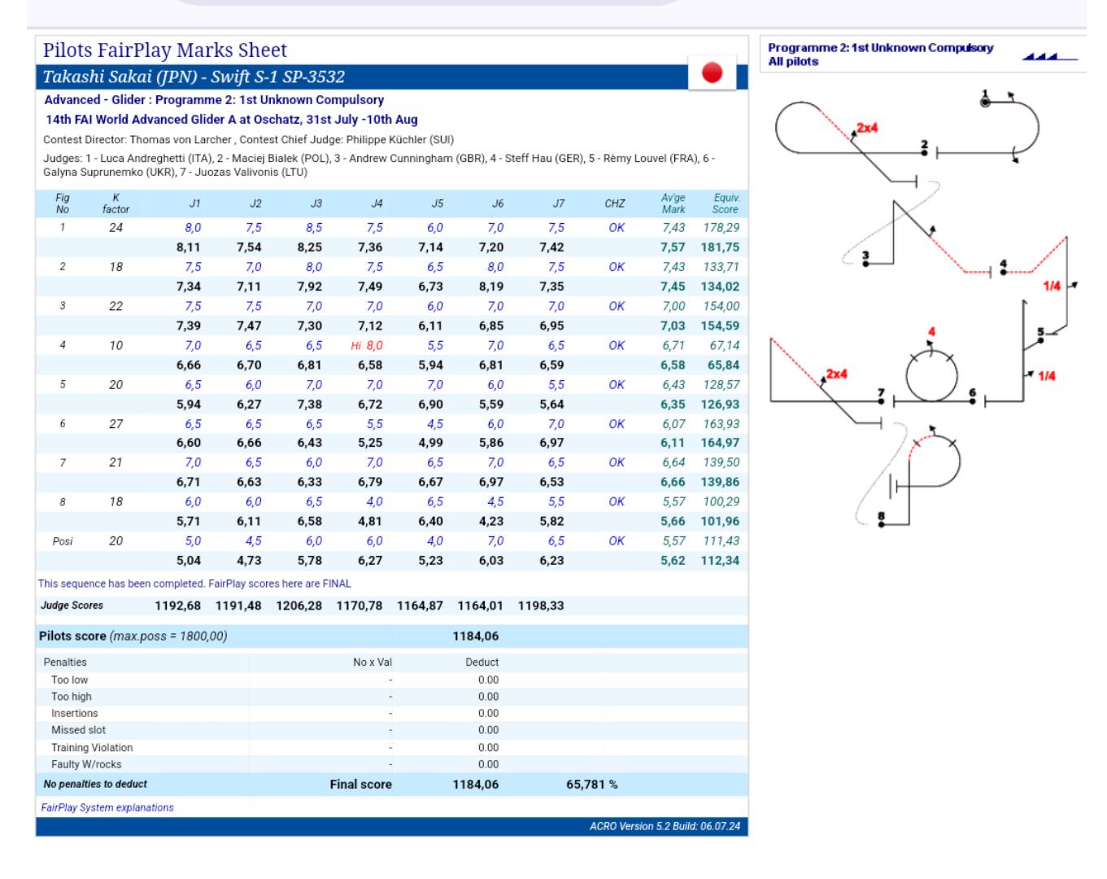This screenshot has width=1107, height=879.
Task: Select pilot name Takashi Sakai (JPN) header
Action: pyautogui.click(x=194, y=77)
